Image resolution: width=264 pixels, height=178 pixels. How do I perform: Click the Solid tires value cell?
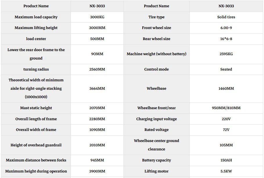[x=226, y=17]
